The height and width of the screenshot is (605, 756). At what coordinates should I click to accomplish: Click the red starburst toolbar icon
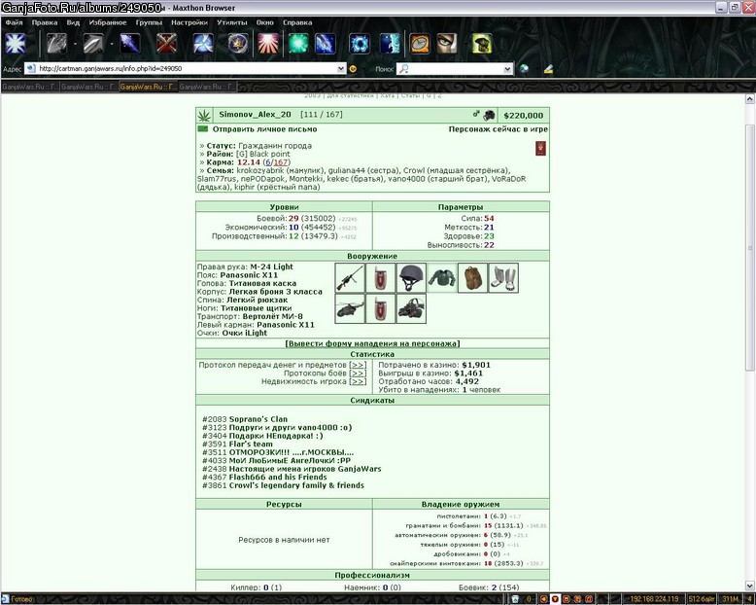click(268, 44)
